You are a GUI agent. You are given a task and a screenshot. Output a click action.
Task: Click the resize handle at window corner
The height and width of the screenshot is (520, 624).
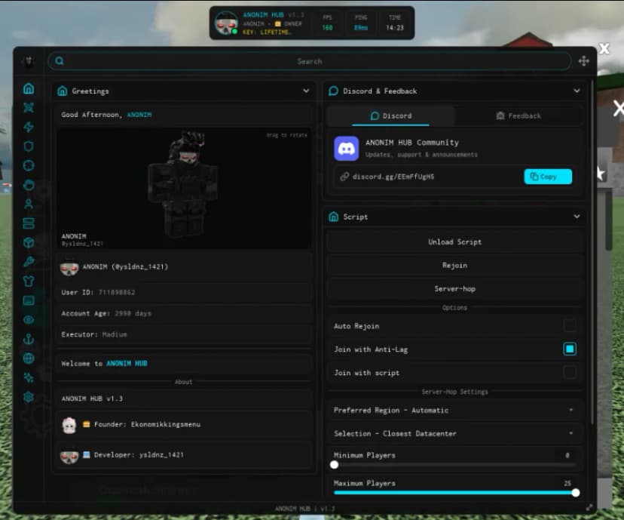point(589,507)
